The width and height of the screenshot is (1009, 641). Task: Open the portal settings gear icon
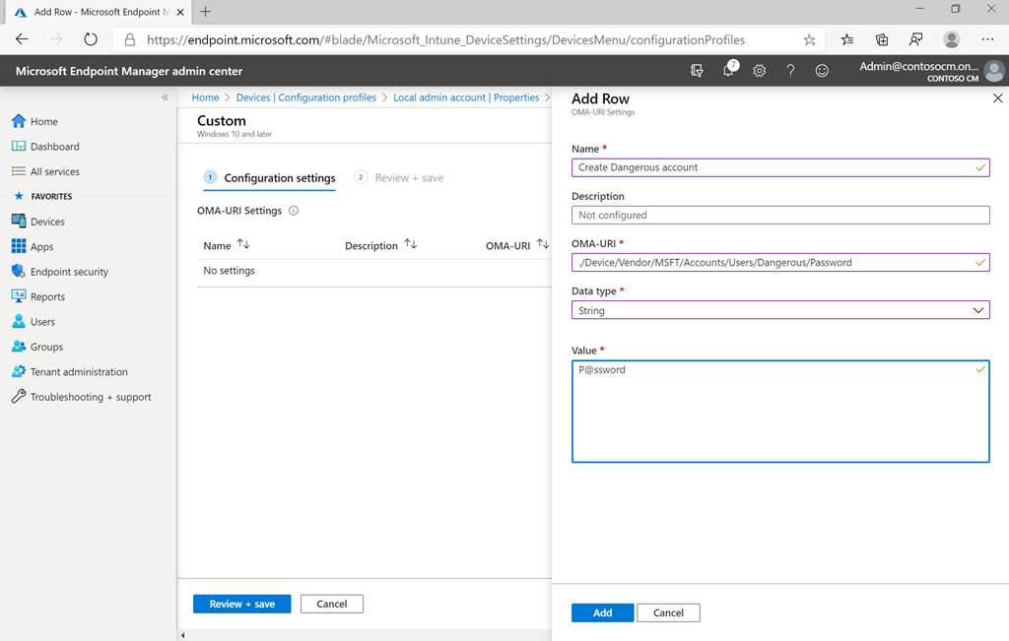coord(759,71)
